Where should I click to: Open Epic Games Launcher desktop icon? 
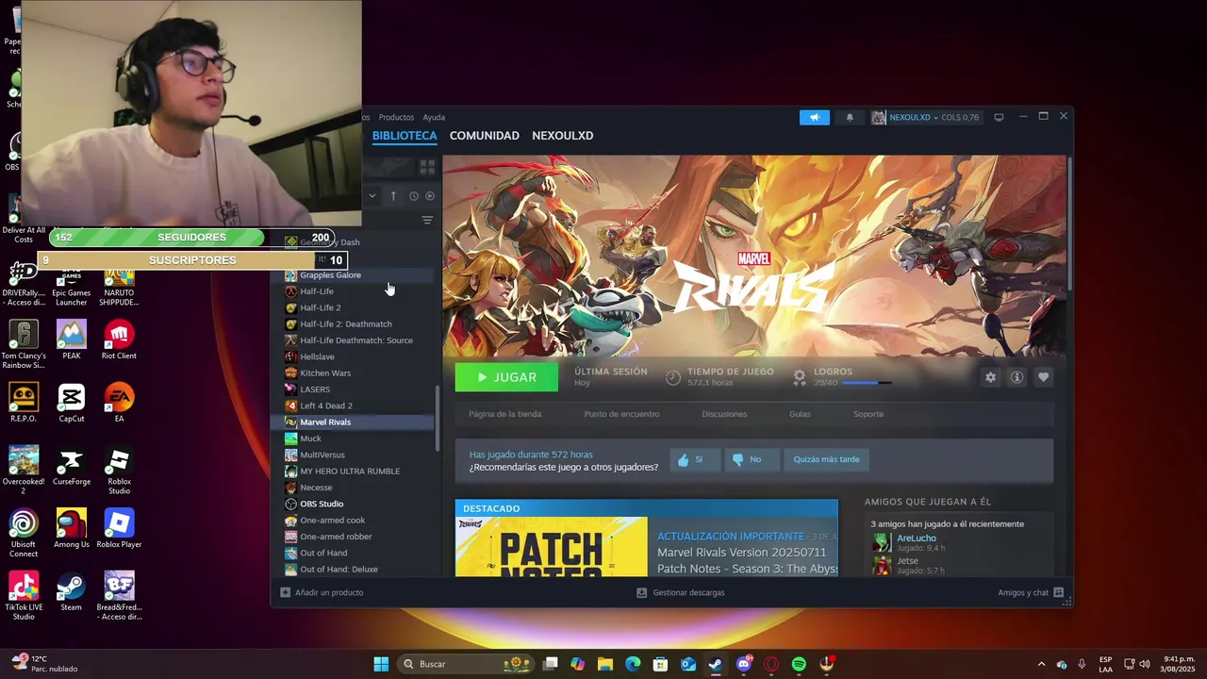click(71, 285)
